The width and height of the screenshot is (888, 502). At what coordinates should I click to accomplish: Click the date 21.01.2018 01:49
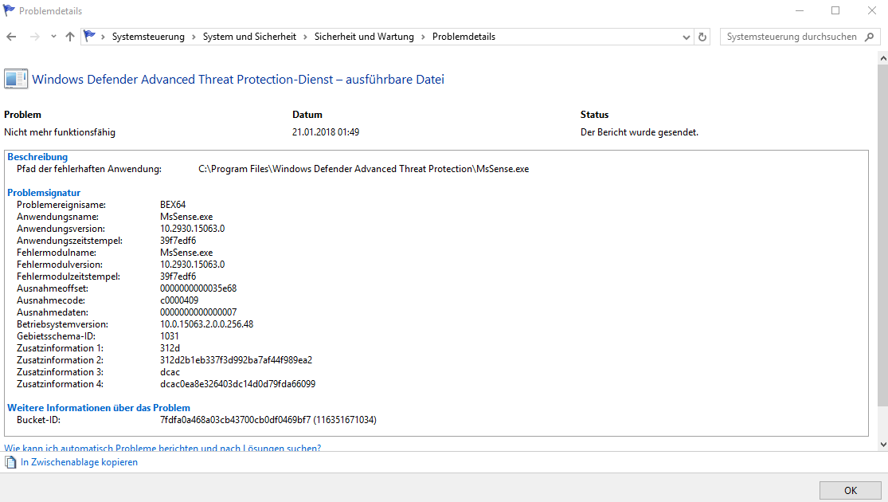(326, 132)
